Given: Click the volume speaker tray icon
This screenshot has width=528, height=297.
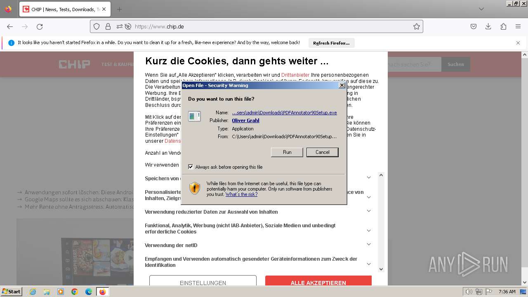Looking at the screenshot, I should [x=469, y=292].
